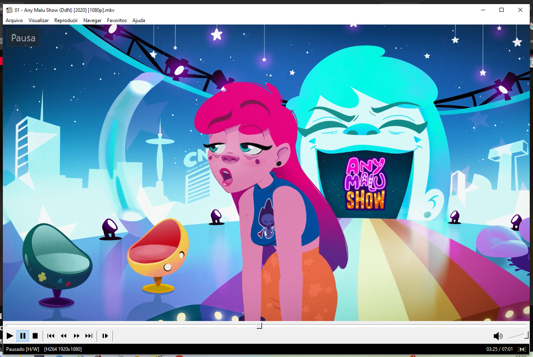The width and height of the screenshot is (533, 357).
Task: Open the Arquivo menu
Action: pyautogui.click(x=14, y=20)
